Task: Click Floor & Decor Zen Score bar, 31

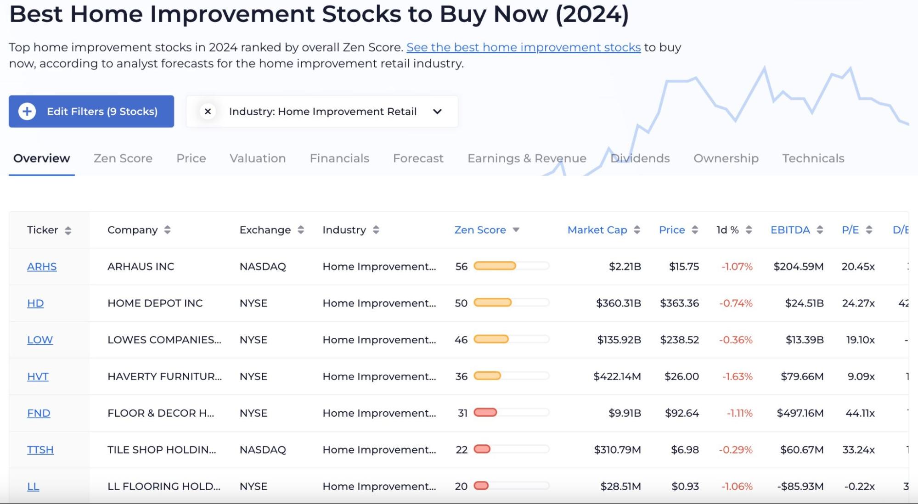Action: [x=511, y=412]
